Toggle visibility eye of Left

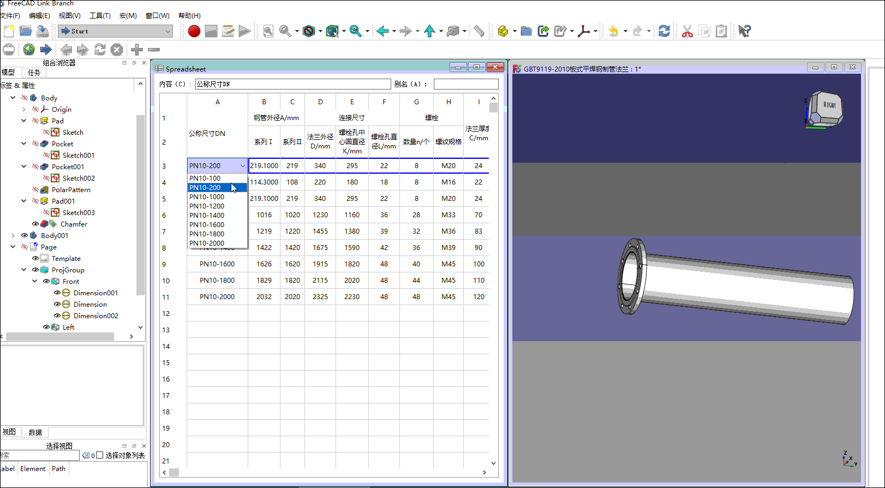coord(46,327)
